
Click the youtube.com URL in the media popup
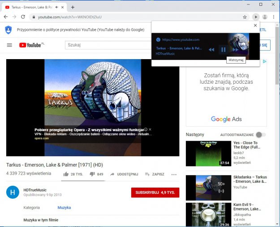(x=181, y=39)
